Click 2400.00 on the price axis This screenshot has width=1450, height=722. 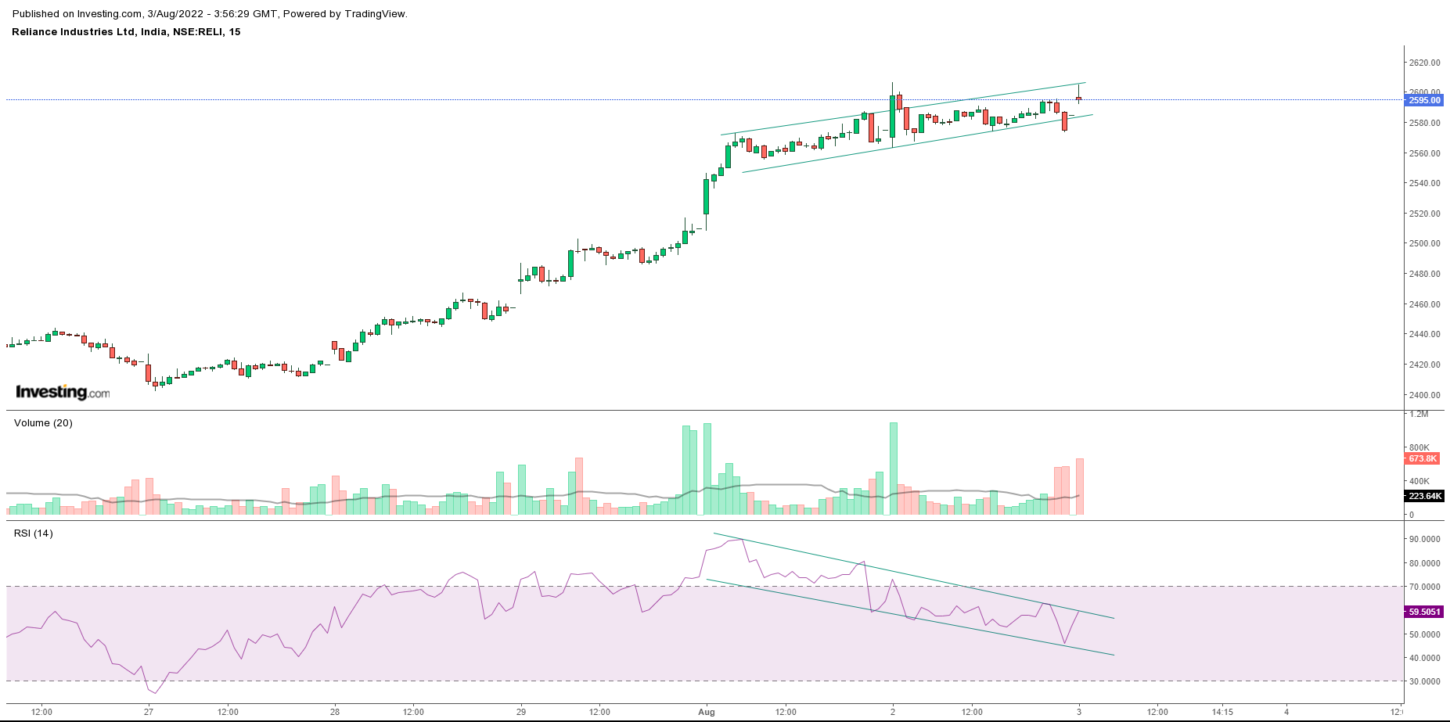(1424, 395)
